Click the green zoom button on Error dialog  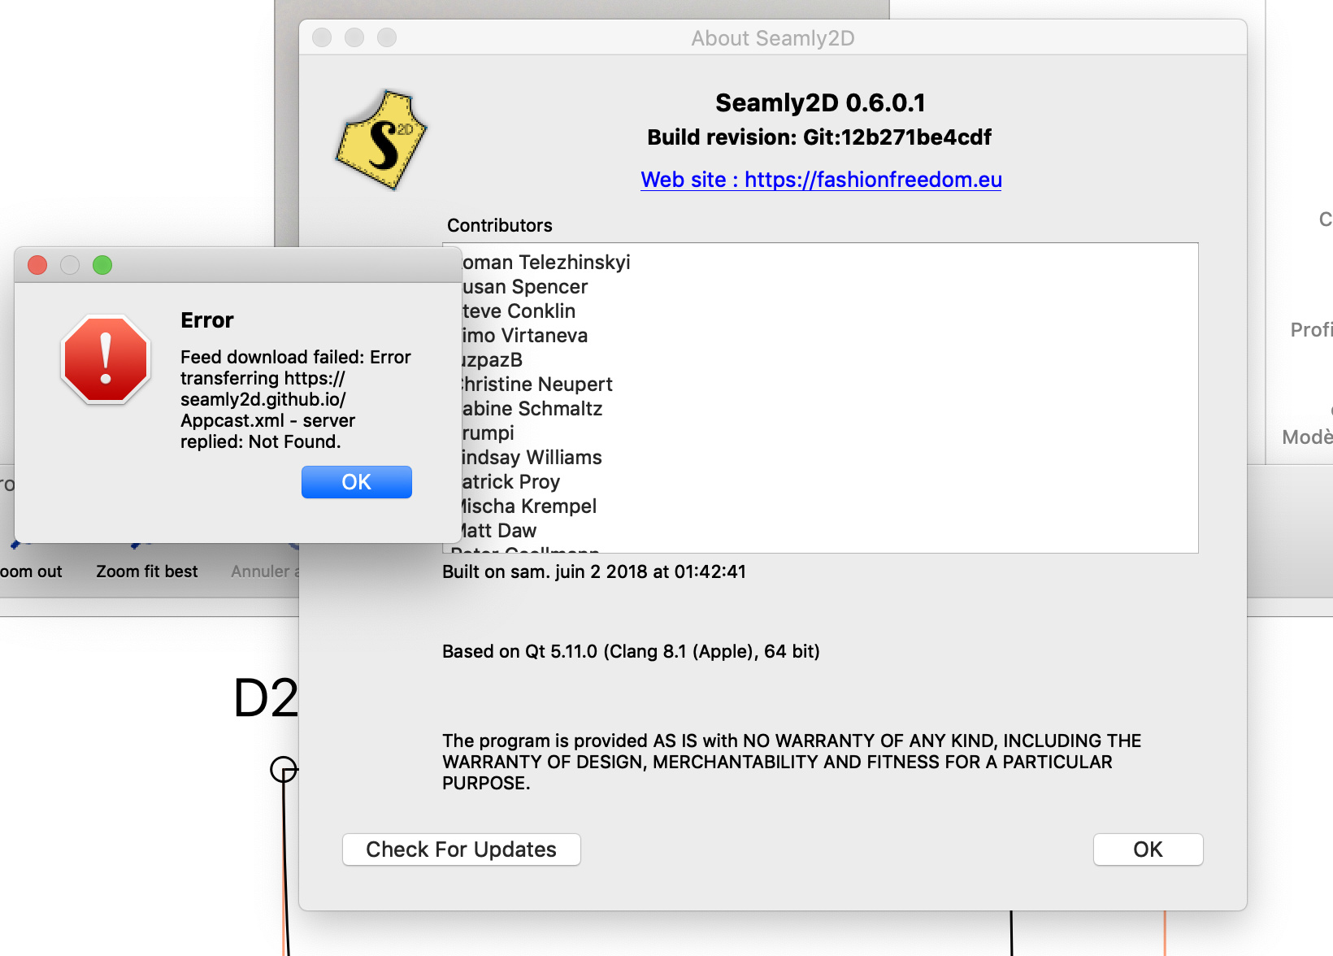[102, 265]
